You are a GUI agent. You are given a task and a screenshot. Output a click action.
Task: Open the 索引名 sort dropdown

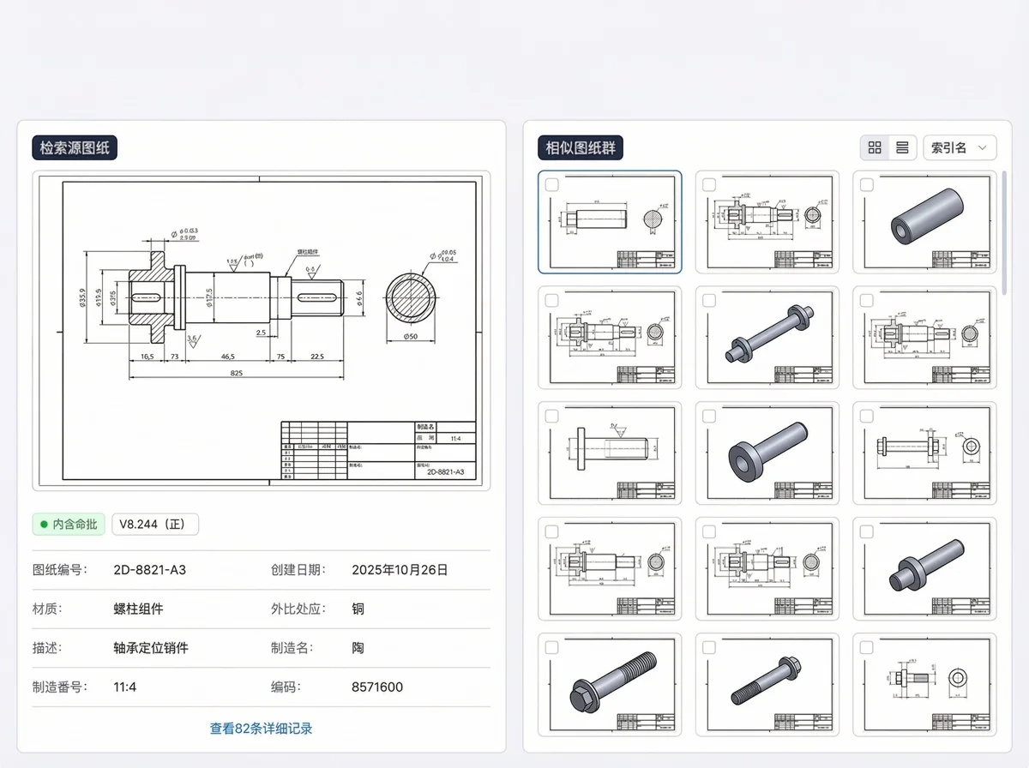click(x=959, y=147)
